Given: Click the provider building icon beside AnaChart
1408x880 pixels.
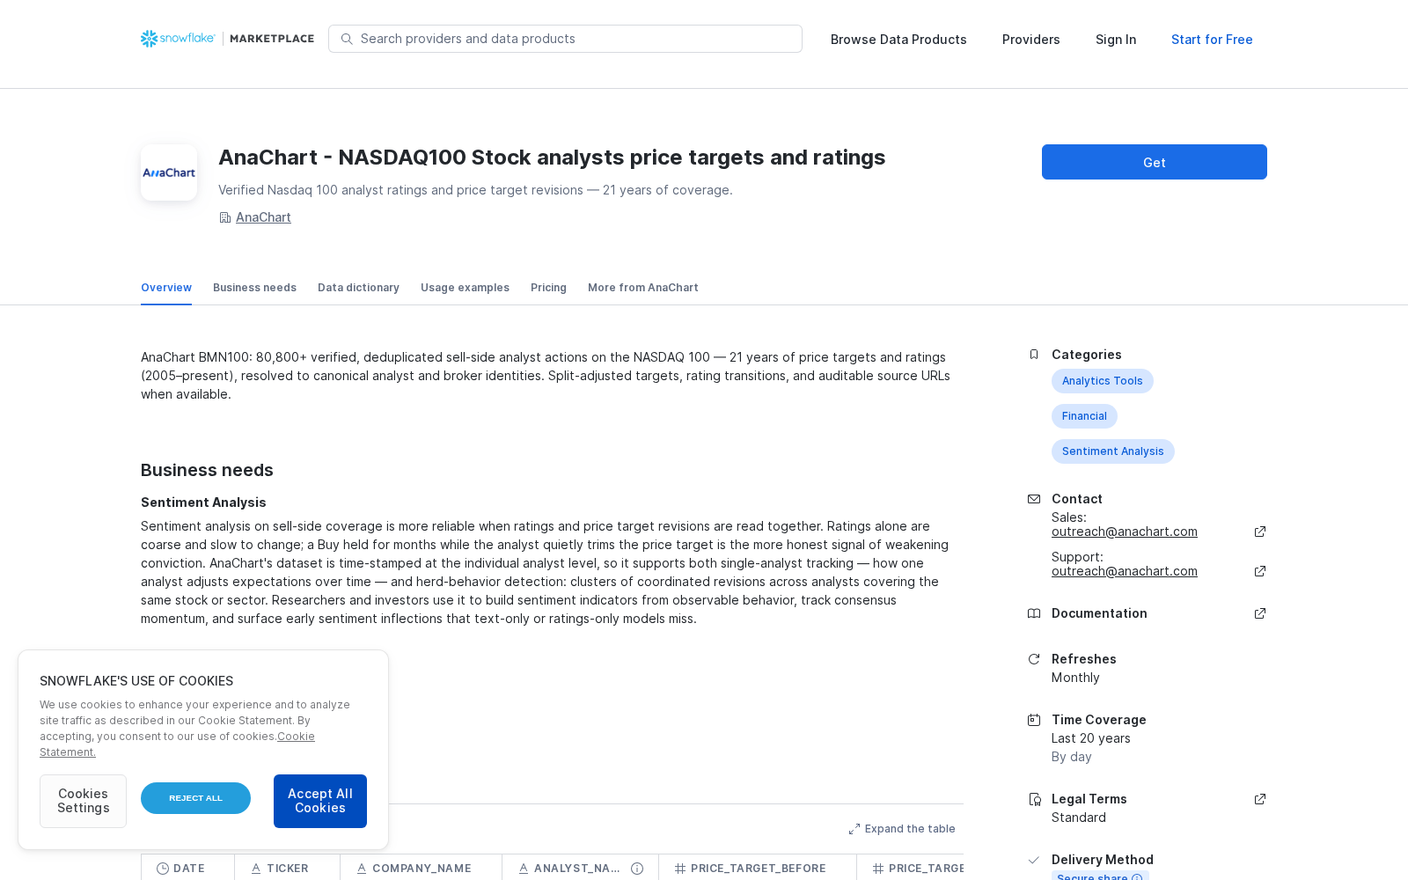Looking at the screenshot, I should coord(224,217).
